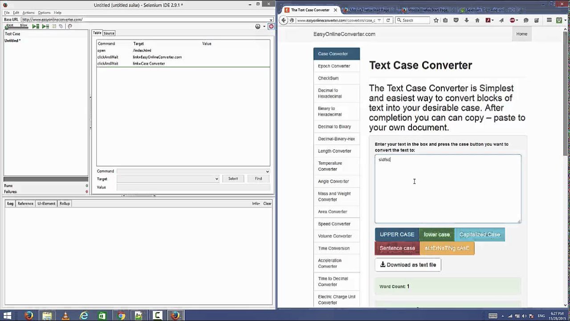Adjust the Fast-Slow speed slider
The image size is (570, 321).
coord(16,28)
